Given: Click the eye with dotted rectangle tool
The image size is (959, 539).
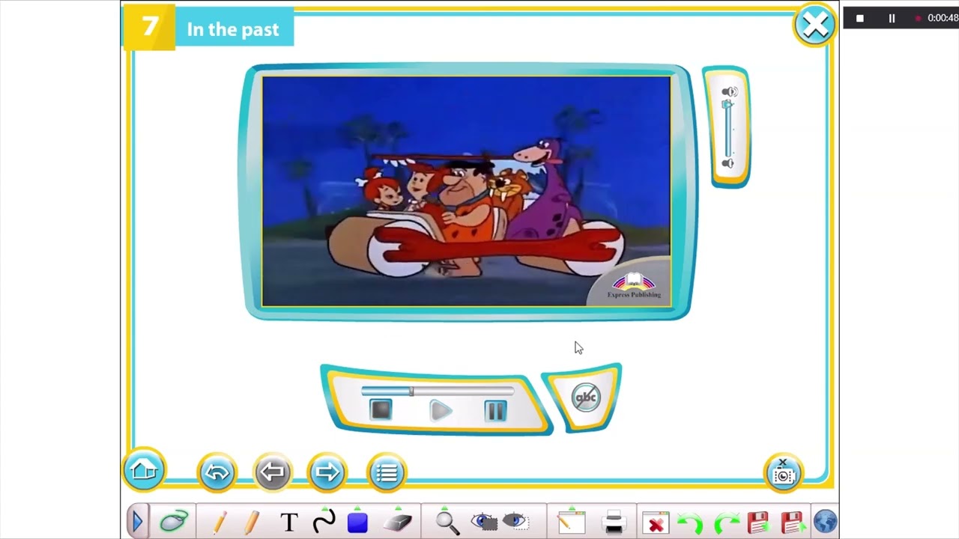Looking at the screenshot, I should pos(516,522).
